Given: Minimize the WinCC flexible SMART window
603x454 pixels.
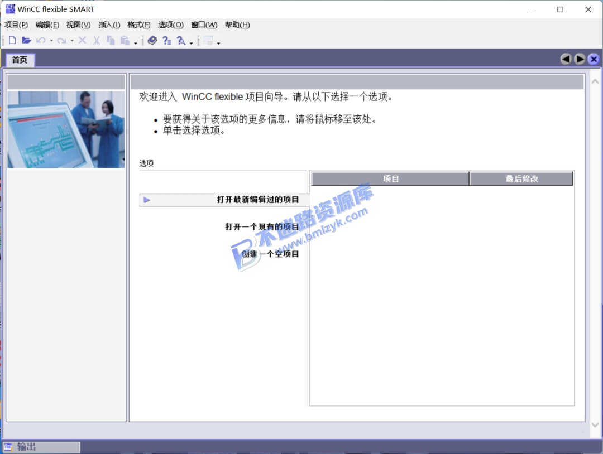Looking at the screenshot, I should pyautogui.click(x=533, y=9).
